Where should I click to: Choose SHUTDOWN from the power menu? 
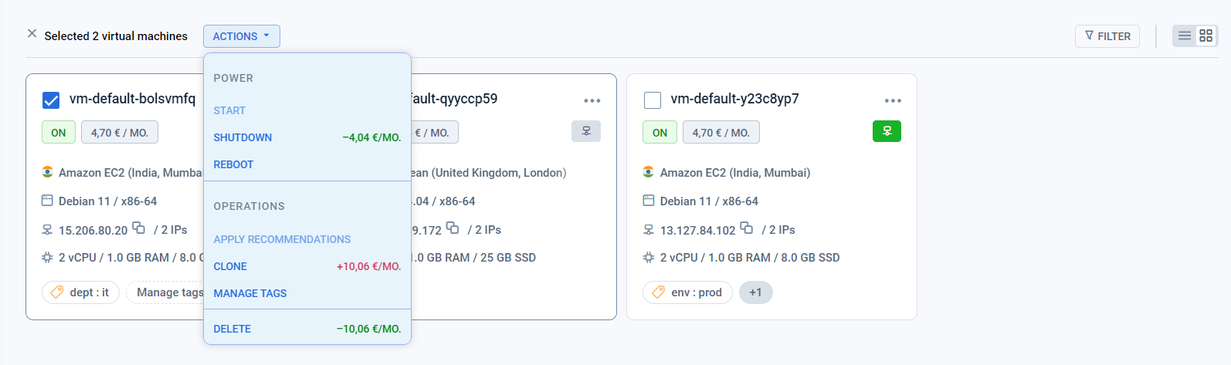(x=307, y=137)
